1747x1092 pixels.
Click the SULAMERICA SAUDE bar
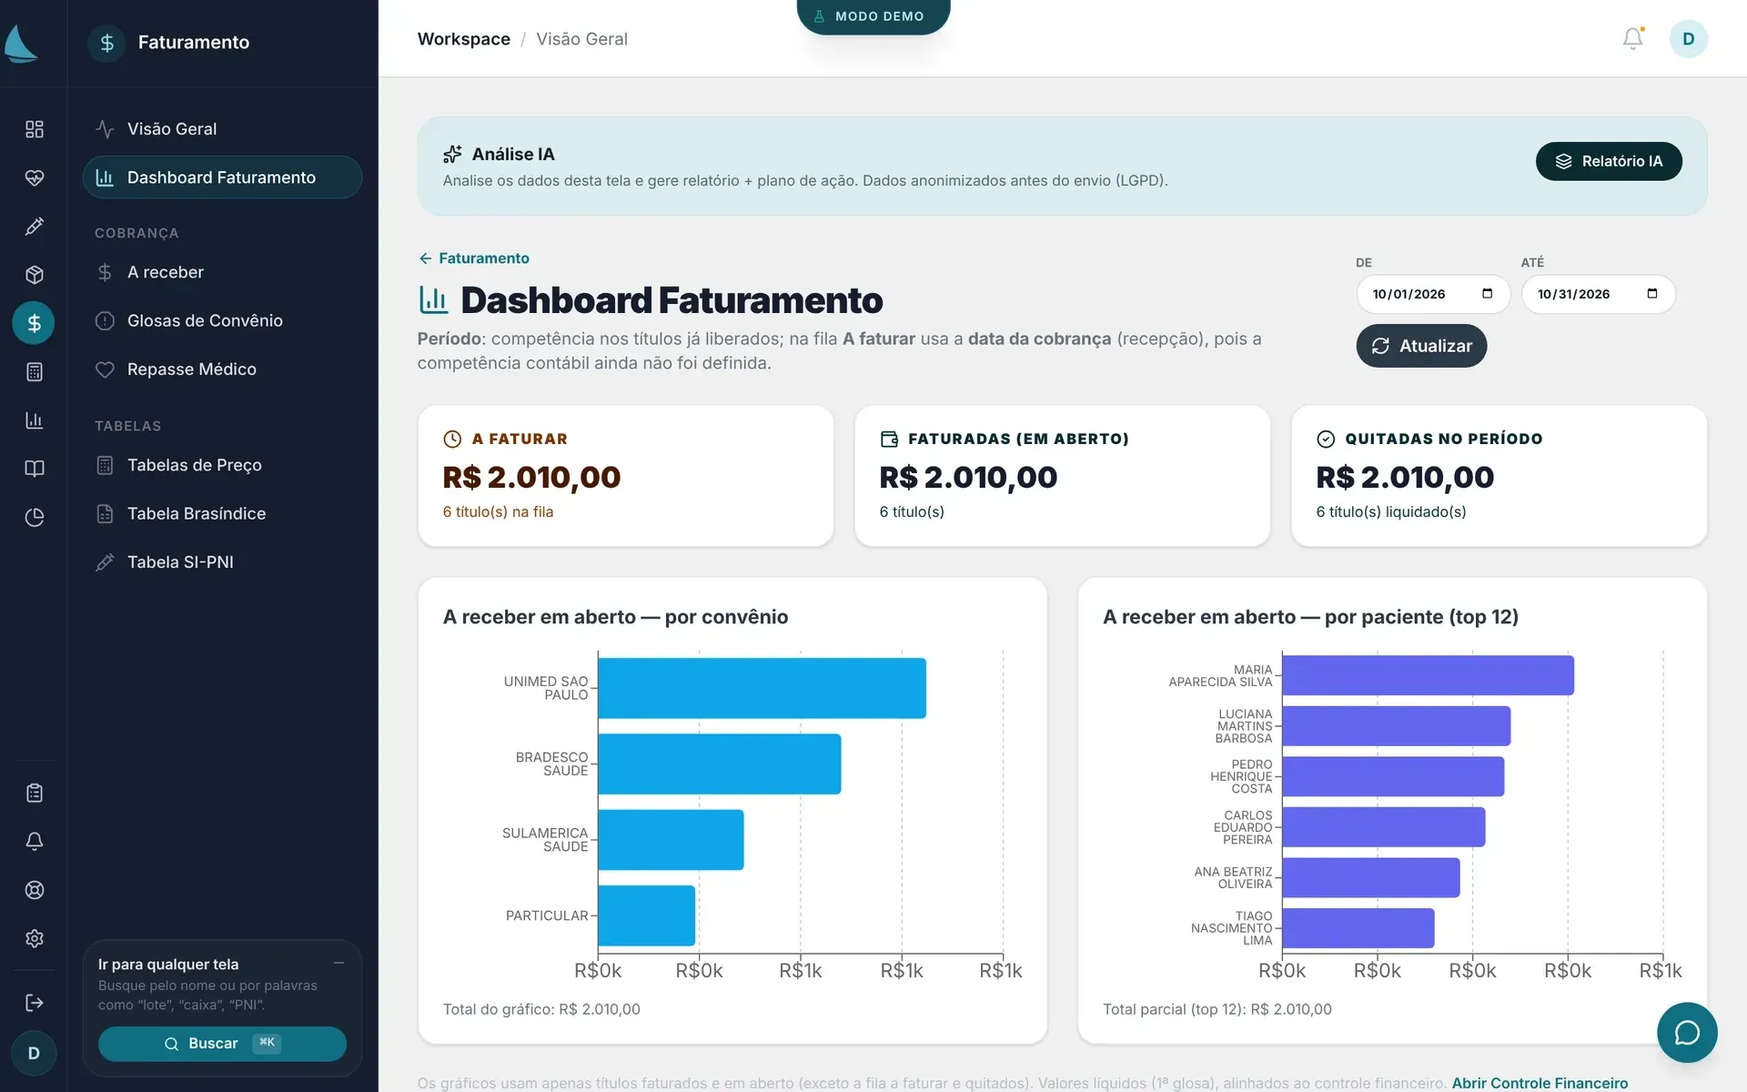pos(671,840)
